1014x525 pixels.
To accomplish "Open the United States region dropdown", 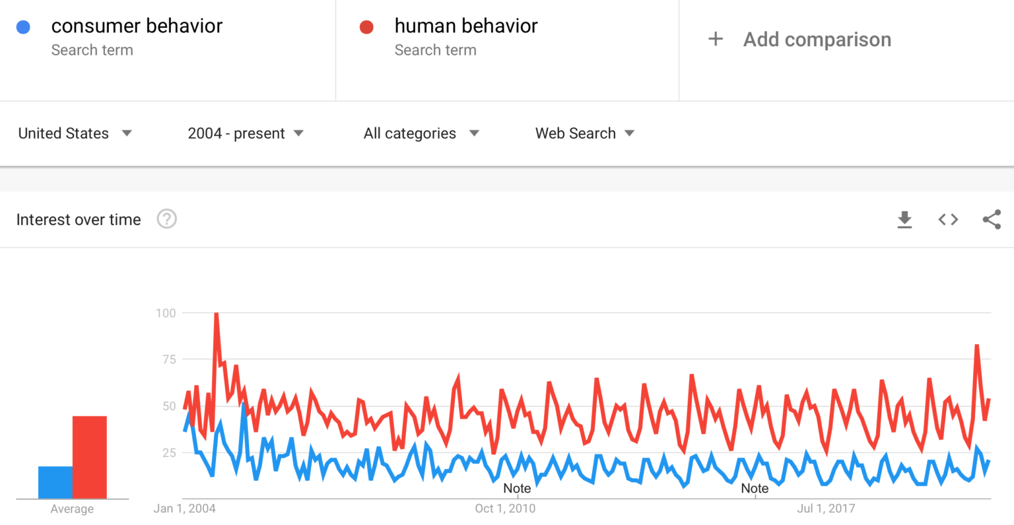I will [x=75, y=133].
